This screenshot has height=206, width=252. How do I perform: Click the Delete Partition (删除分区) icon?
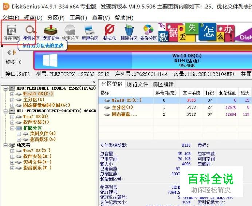point(129,33)
